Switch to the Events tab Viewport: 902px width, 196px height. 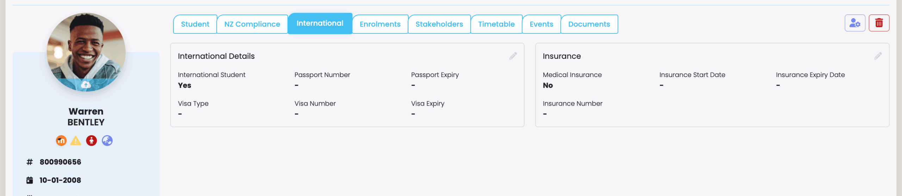click(x=542, y=24)
